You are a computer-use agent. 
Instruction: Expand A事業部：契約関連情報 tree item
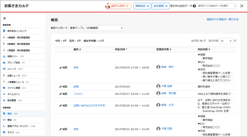pyautogui.click(x=18, y=37)
